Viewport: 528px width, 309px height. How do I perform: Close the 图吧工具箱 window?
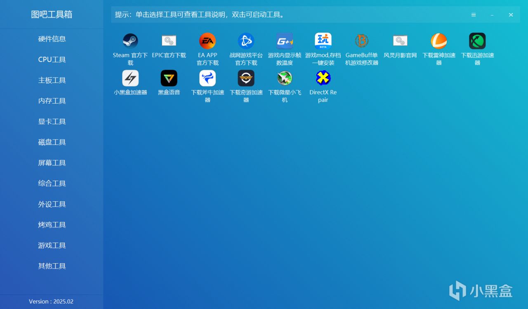511,15
